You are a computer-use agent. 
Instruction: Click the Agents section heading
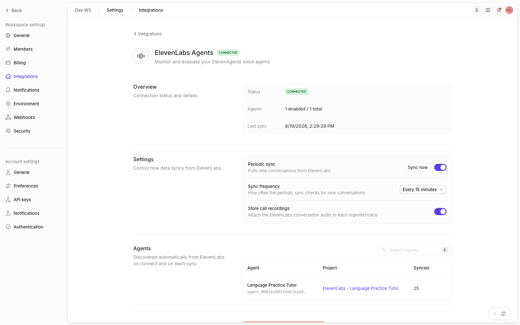[x=142, y=248]
